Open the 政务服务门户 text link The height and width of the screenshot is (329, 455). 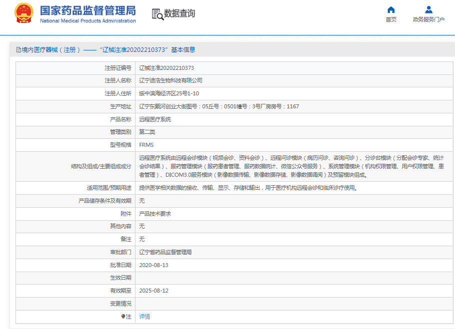click(428, 19)
